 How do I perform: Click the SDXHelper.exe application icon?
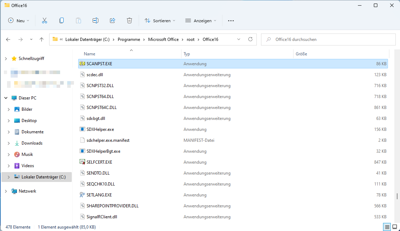[x=82, y=129]
